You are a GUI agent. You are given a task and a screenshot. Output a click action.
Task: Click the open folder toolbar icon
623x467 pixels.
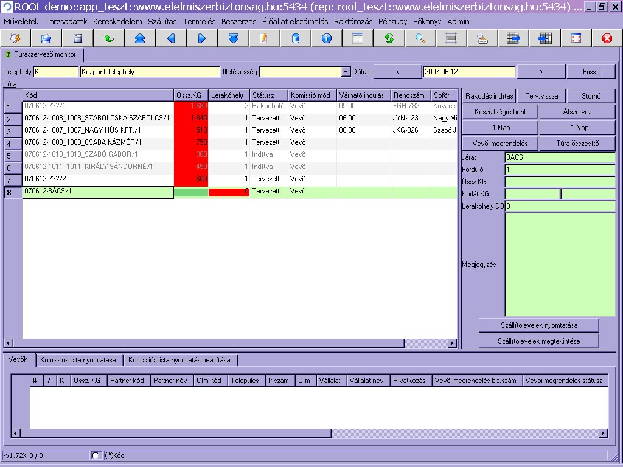click(46, 38)
